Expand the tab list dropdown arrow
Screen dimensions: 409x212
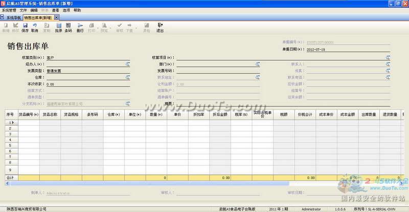[x=2, y=17]
